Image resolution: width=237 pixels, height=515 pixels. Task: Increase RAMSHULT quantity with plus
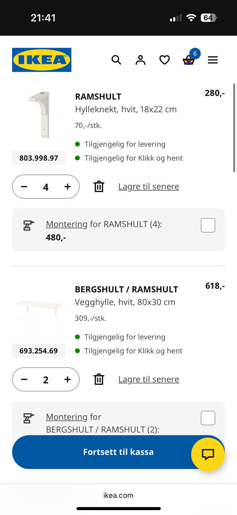click(x=67, y=187)
